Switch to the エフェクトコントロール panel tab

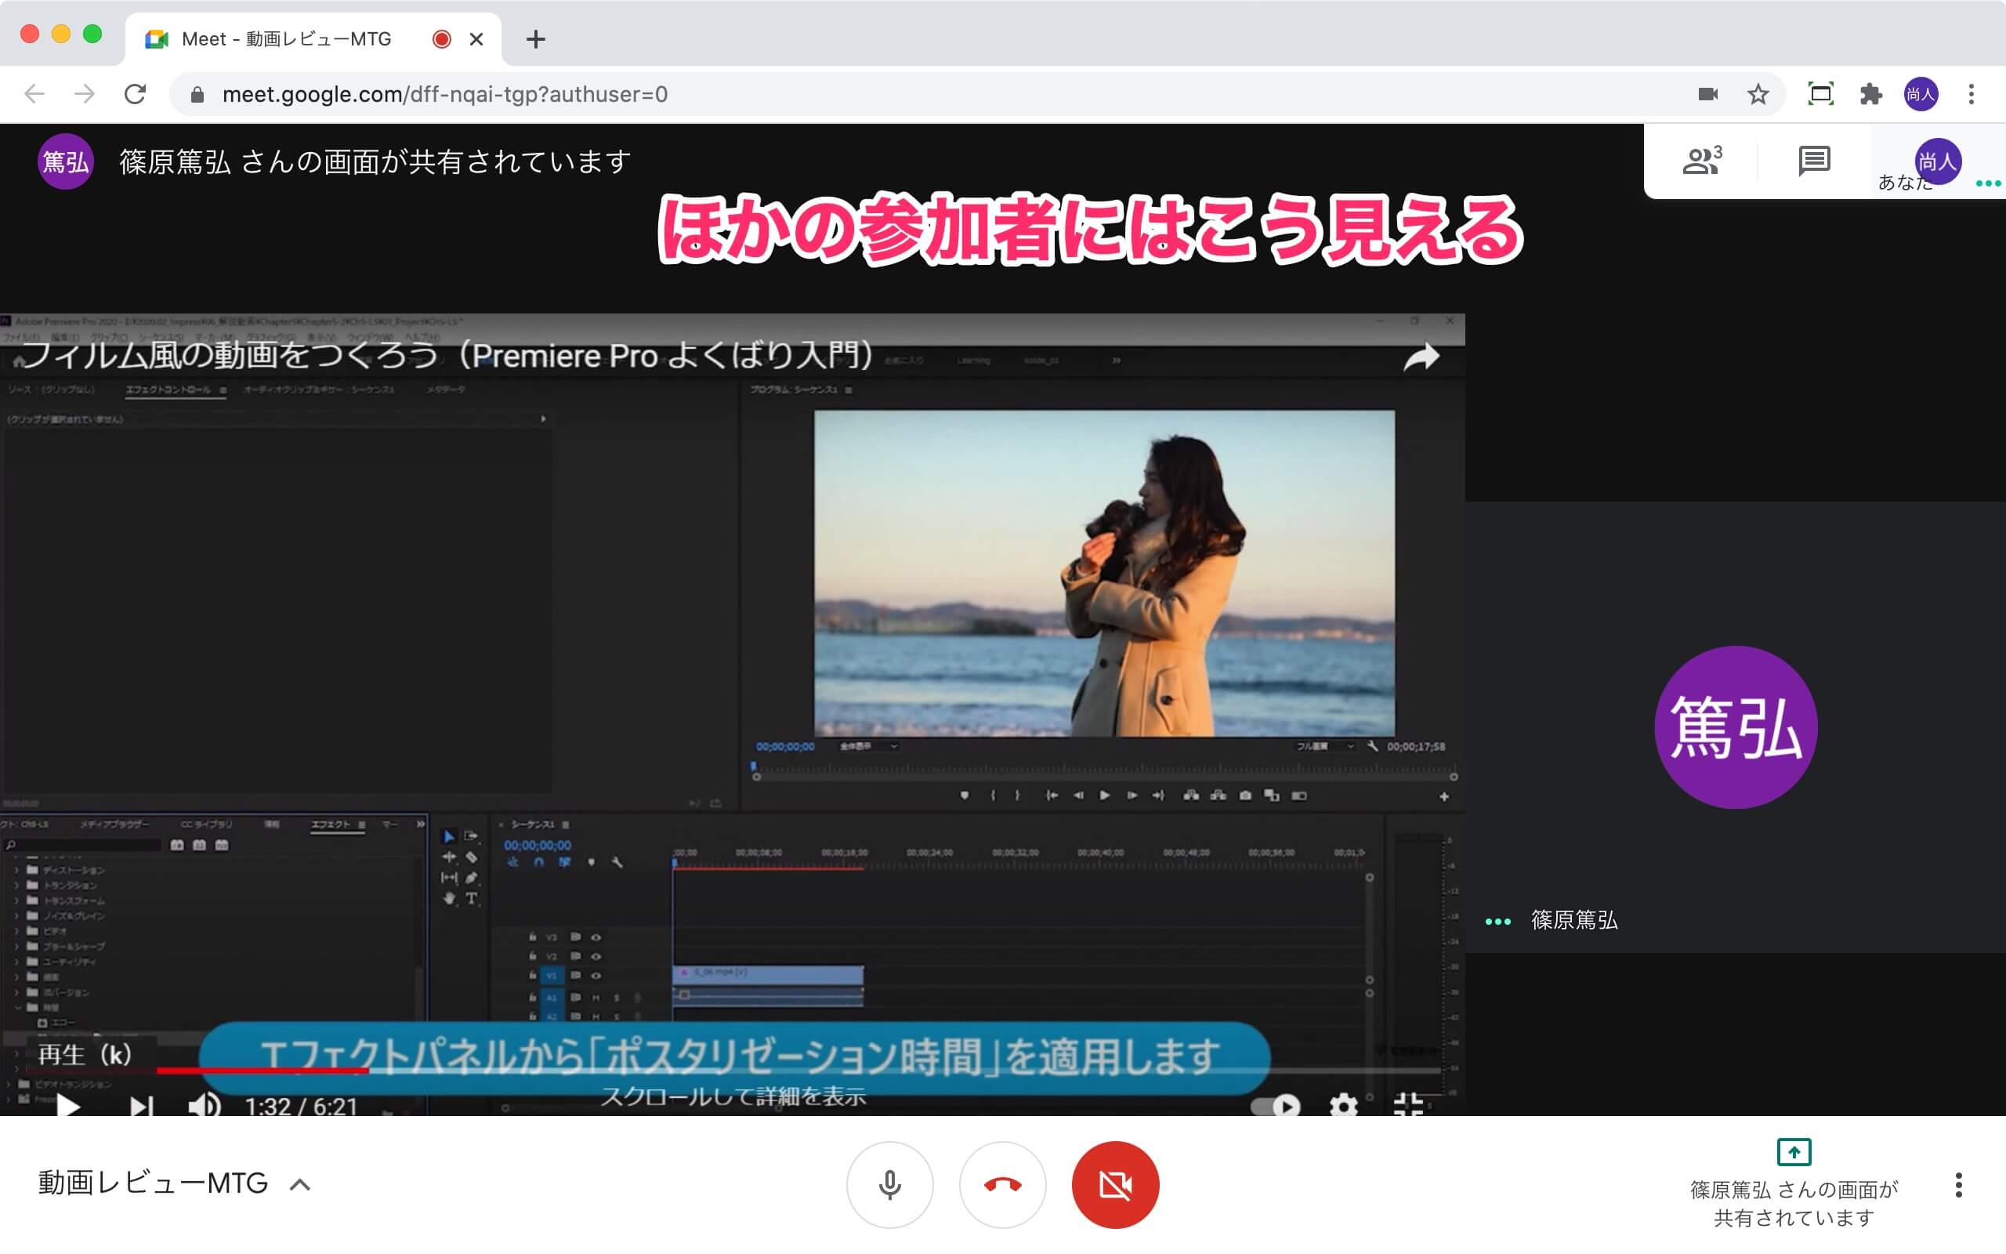(168, 390)
